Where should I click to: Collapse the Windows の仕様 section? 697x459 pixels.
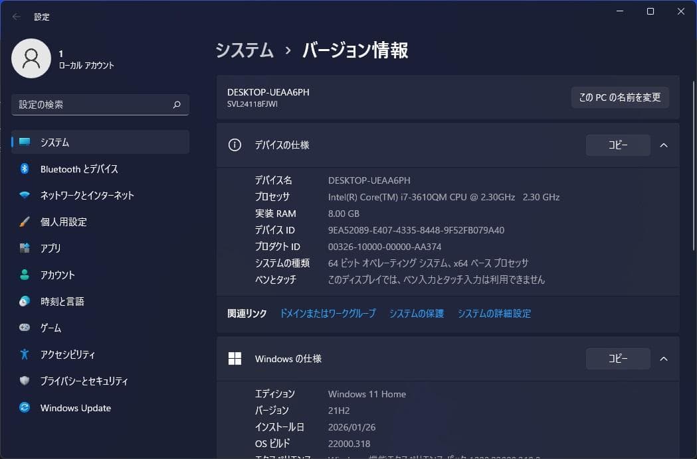point(664,358)
